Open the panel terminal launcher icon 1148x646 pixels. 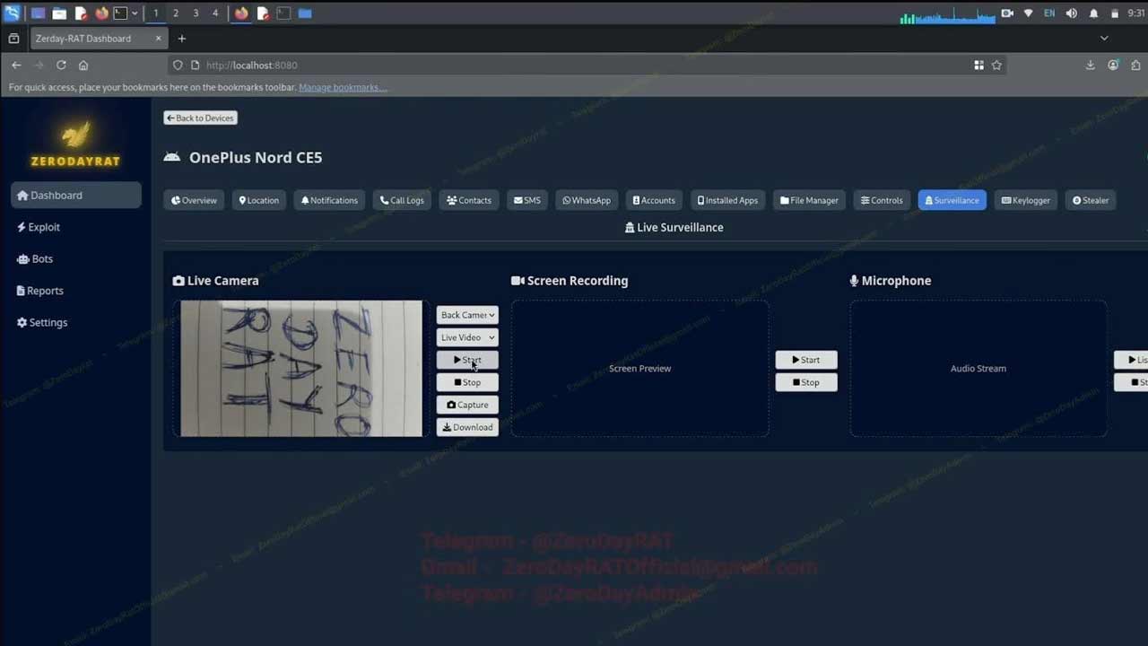click(120, 13)
